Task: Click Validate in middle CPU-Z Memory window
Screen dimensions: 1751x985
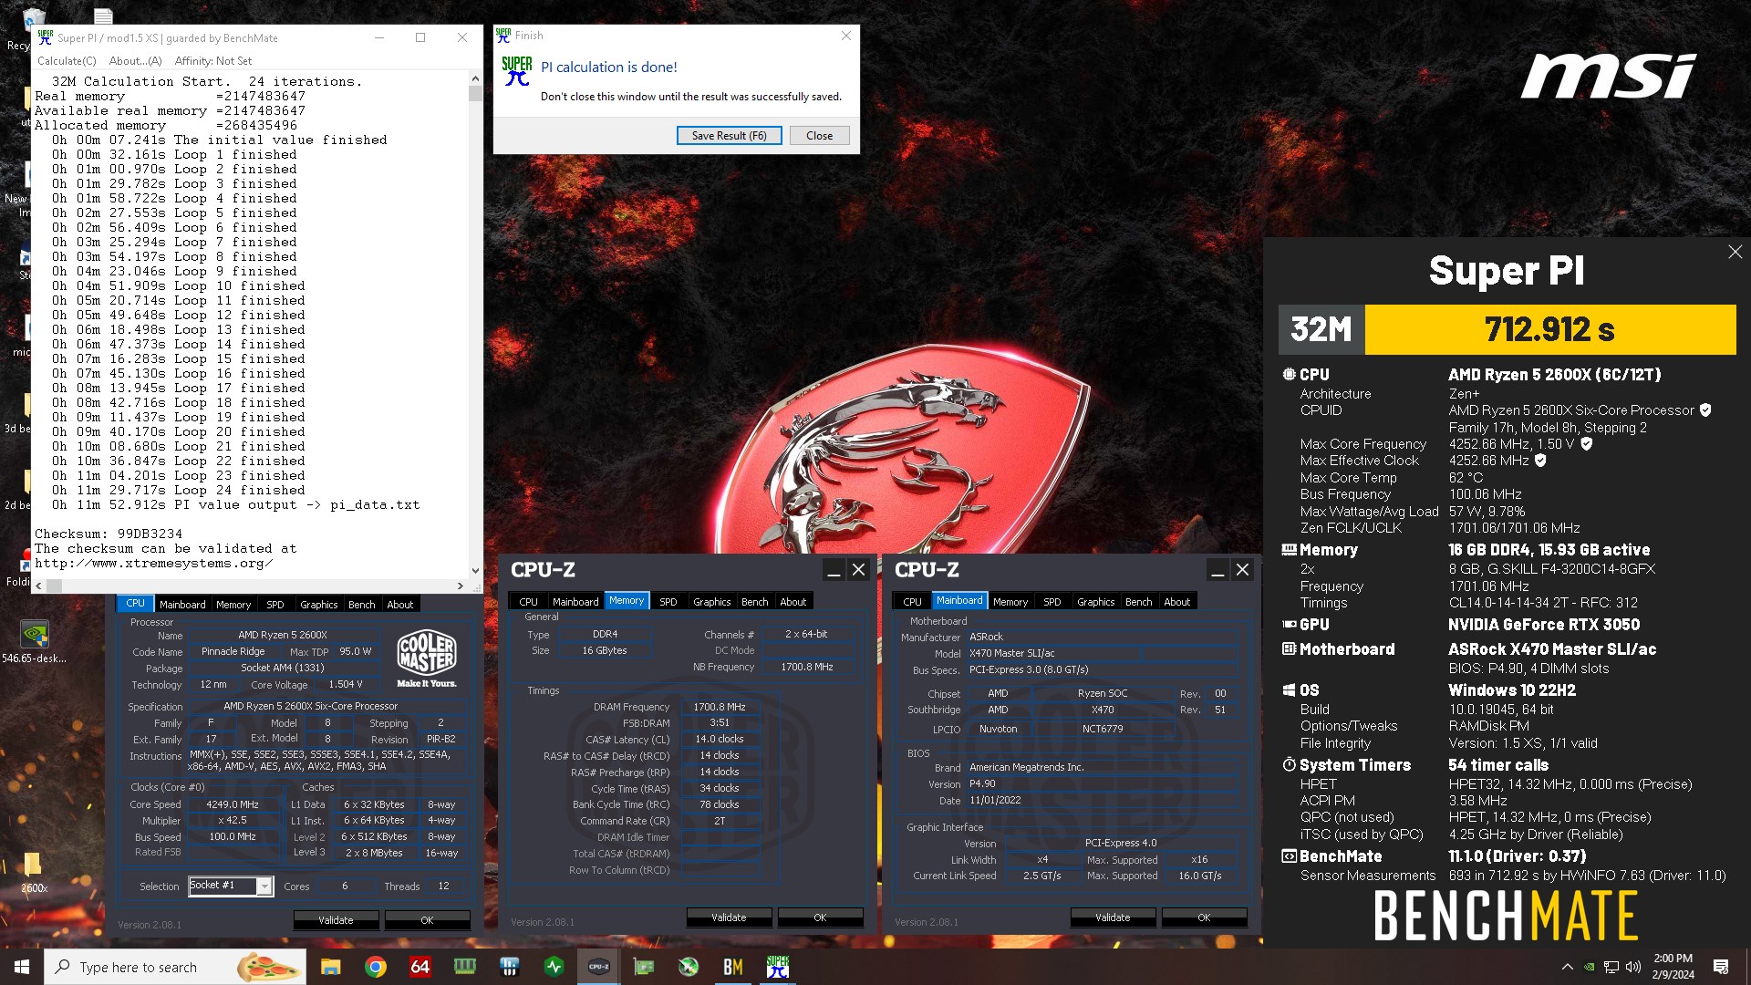Action: [729, 918]
